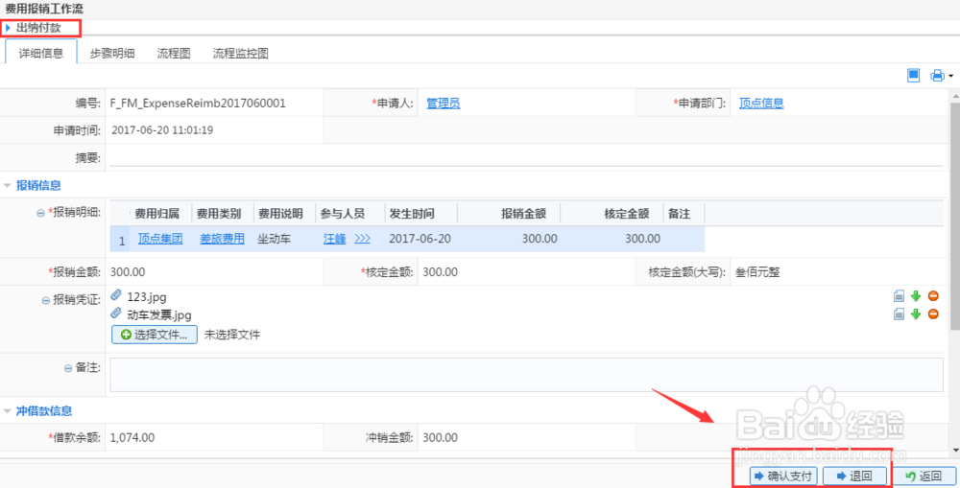This screenshot has height=488, width=960.
Task: Click the scrollbar down arrow
Action: point(954,451)
